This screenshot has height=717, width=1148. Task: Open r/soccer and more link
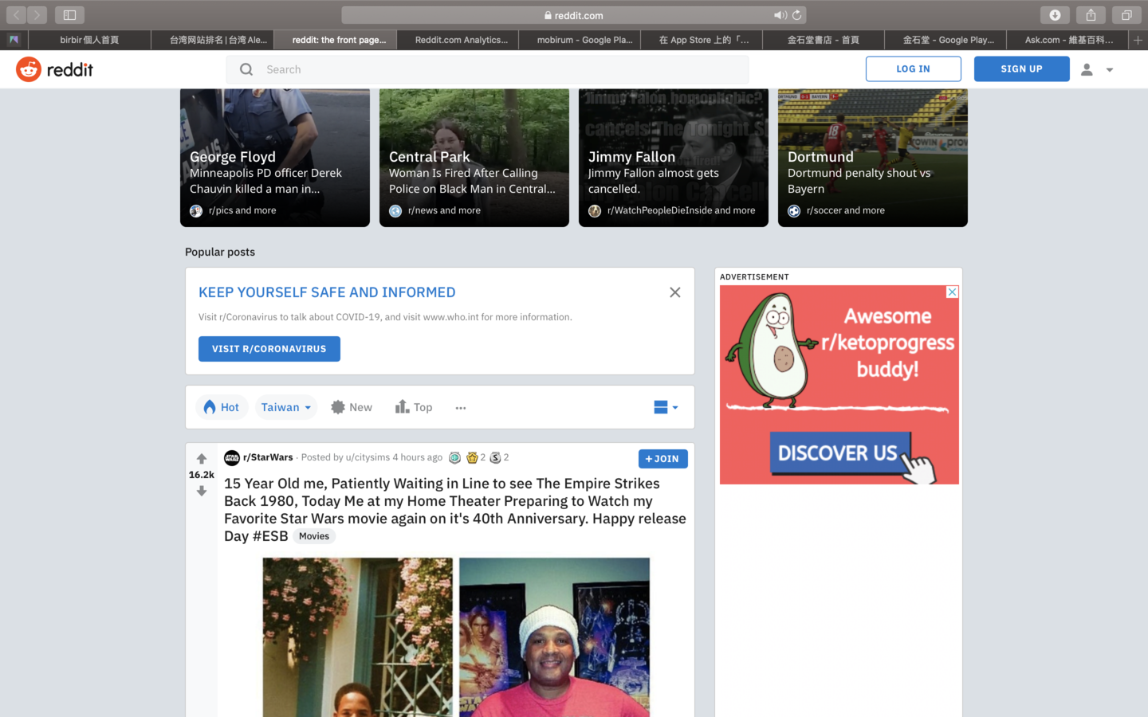click(845, 210)
